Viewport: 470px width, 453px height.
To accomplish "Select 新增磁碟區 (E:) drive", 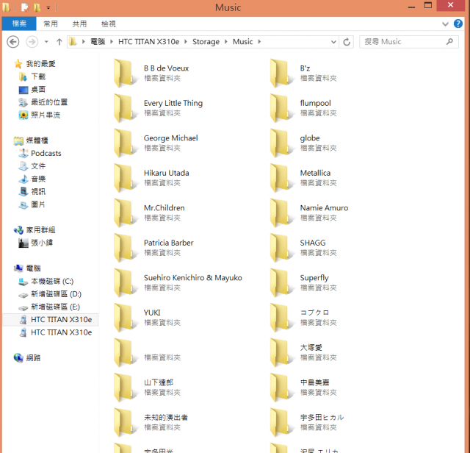I will point(56,307).
